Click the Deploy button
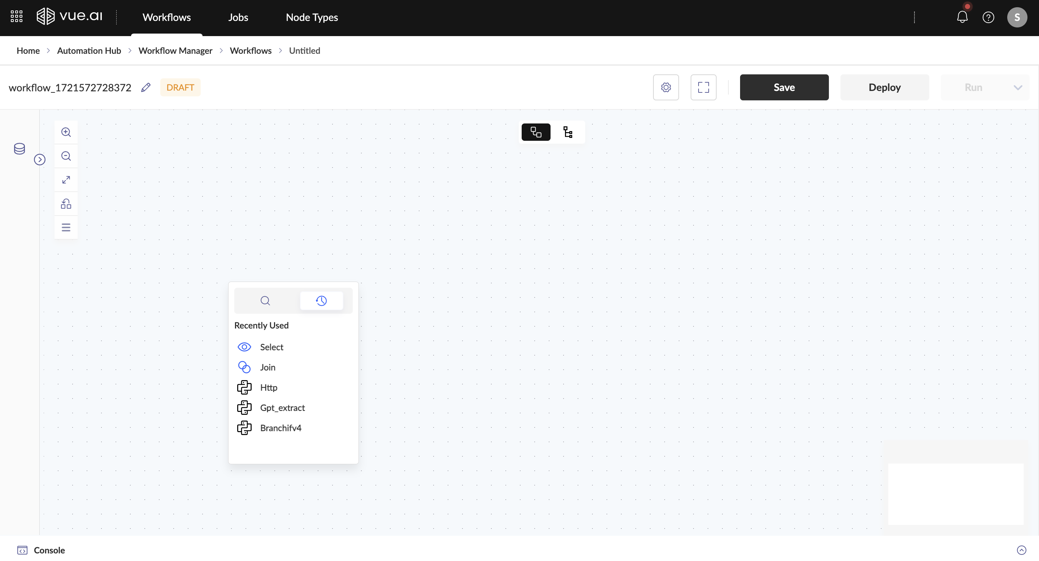 884,87
